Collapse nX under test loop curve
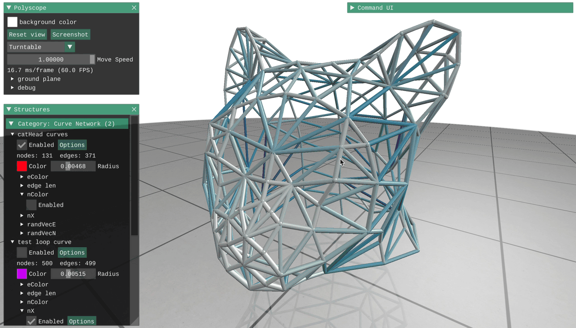Viewport: 576px width, 328px height. (22, 311)
